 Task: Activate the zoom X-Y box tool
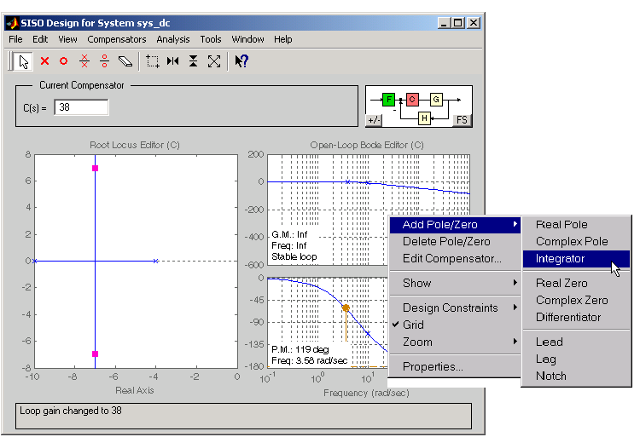153,61
